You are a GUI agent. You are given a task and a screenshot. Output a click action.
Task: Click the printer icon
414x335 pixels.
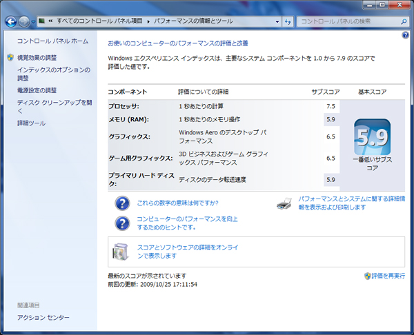284,203
